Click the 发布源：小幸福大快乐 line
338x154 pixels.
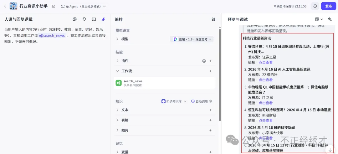(266, 133)
